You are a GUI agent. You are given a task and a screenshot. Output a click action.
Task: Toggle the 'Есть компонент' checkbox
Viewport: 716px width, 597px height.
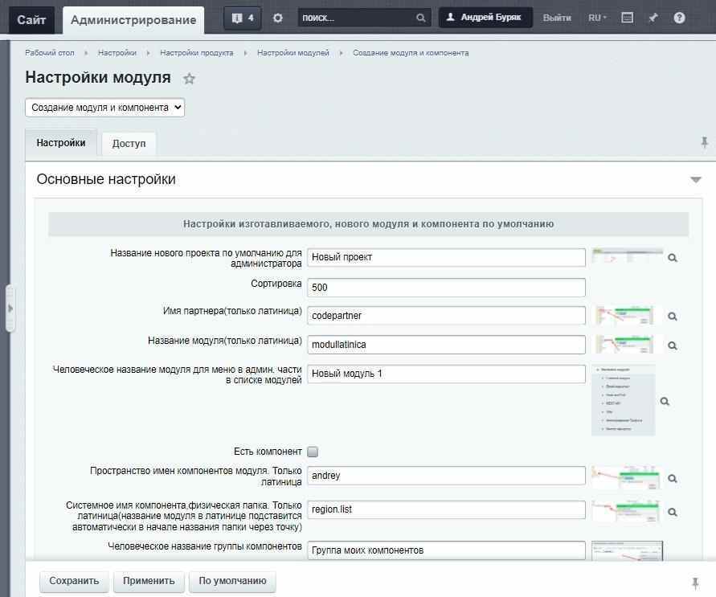point(313,452)
